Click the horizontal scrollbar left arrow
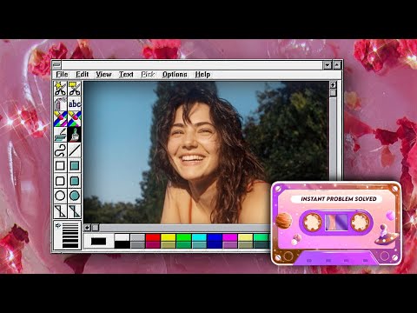417x313 pixels. click(x=87, y=228)
